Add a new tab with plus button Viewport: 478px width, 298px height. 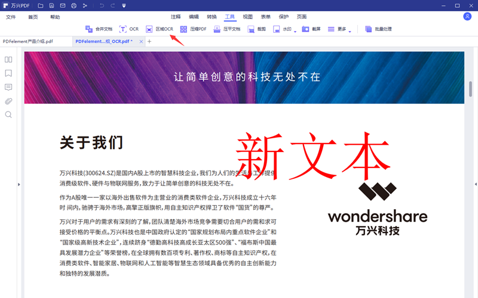pos(149,42)
